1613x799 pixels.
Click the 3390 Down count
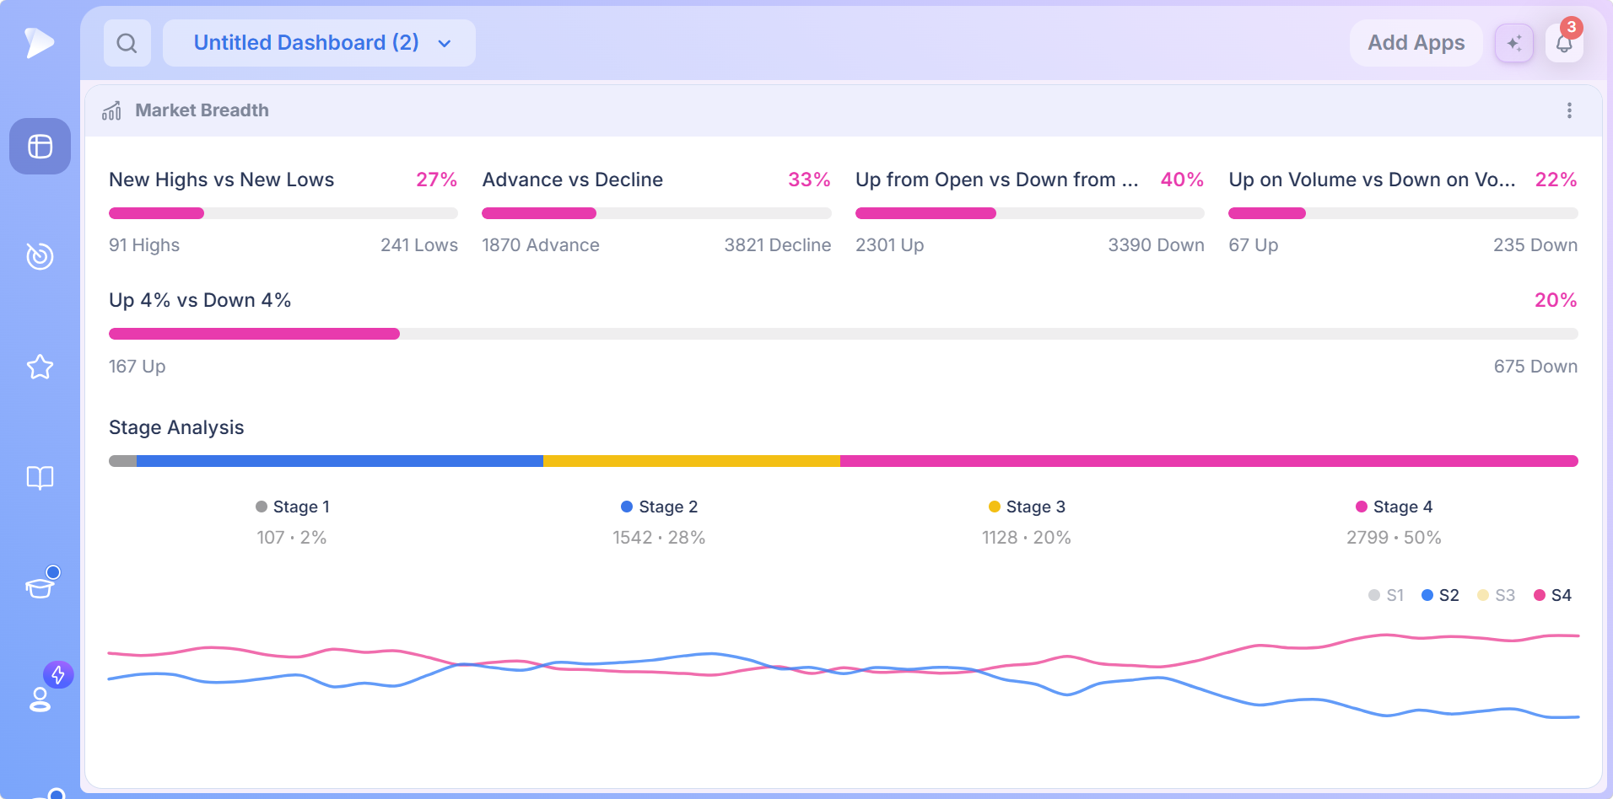(x=1156, y=245)
